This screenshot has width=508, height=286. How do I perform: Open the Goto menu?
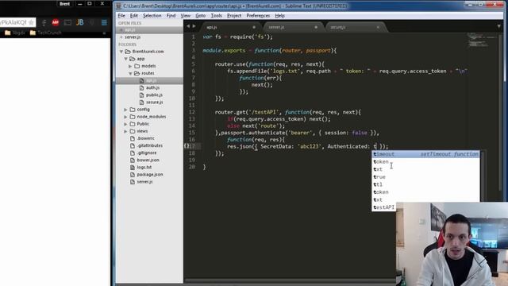(200, 16)
